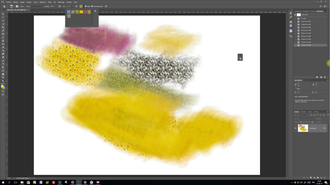Add a layer style (fx)
The image size is (330, 185).
[x=307, y=178]
